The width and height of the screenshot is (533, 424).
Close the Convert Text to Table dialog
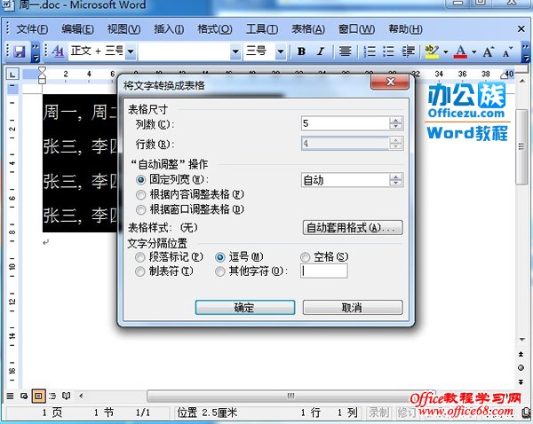tap(390, 82)
